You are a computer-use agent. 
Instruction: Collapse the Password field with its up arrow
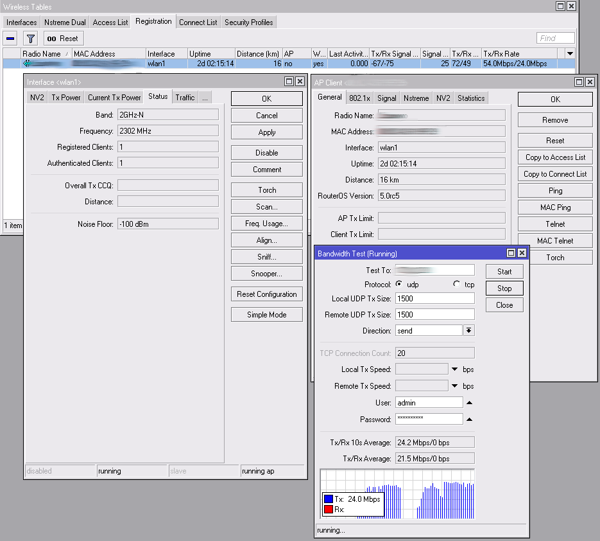tap(469, 420)
